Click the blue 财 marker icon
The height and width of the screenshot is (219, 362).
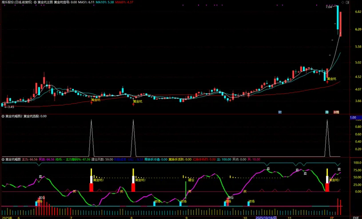(280, 112)
